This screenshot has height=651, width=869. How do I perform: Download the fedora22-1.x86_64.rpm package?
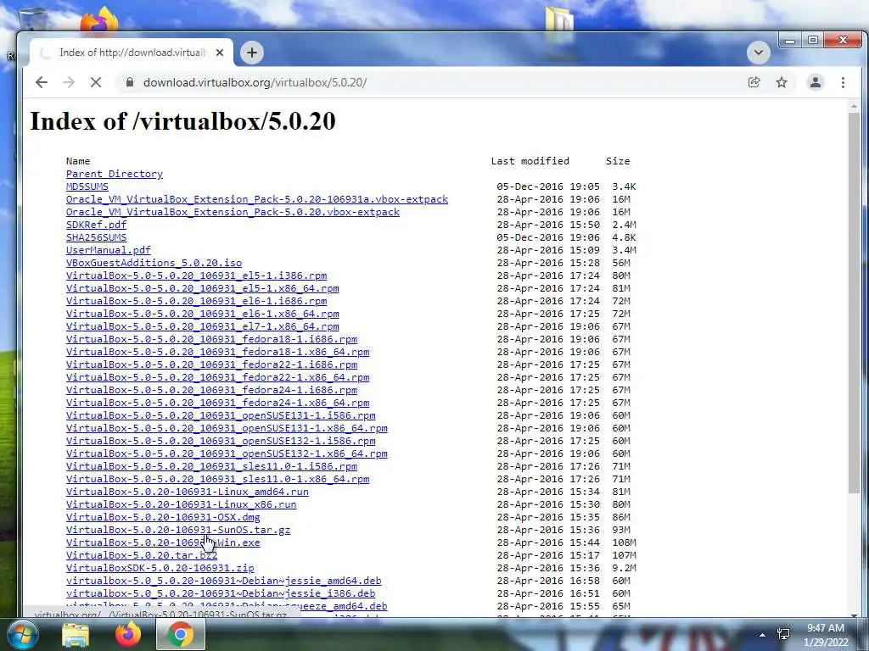pos(218,377)
